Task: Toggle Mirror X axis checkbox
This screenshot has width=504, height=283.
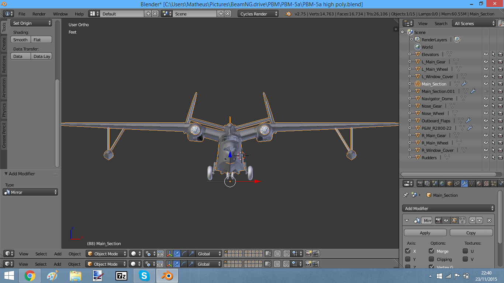Action: pyautogui.click(x=408, y=251)
